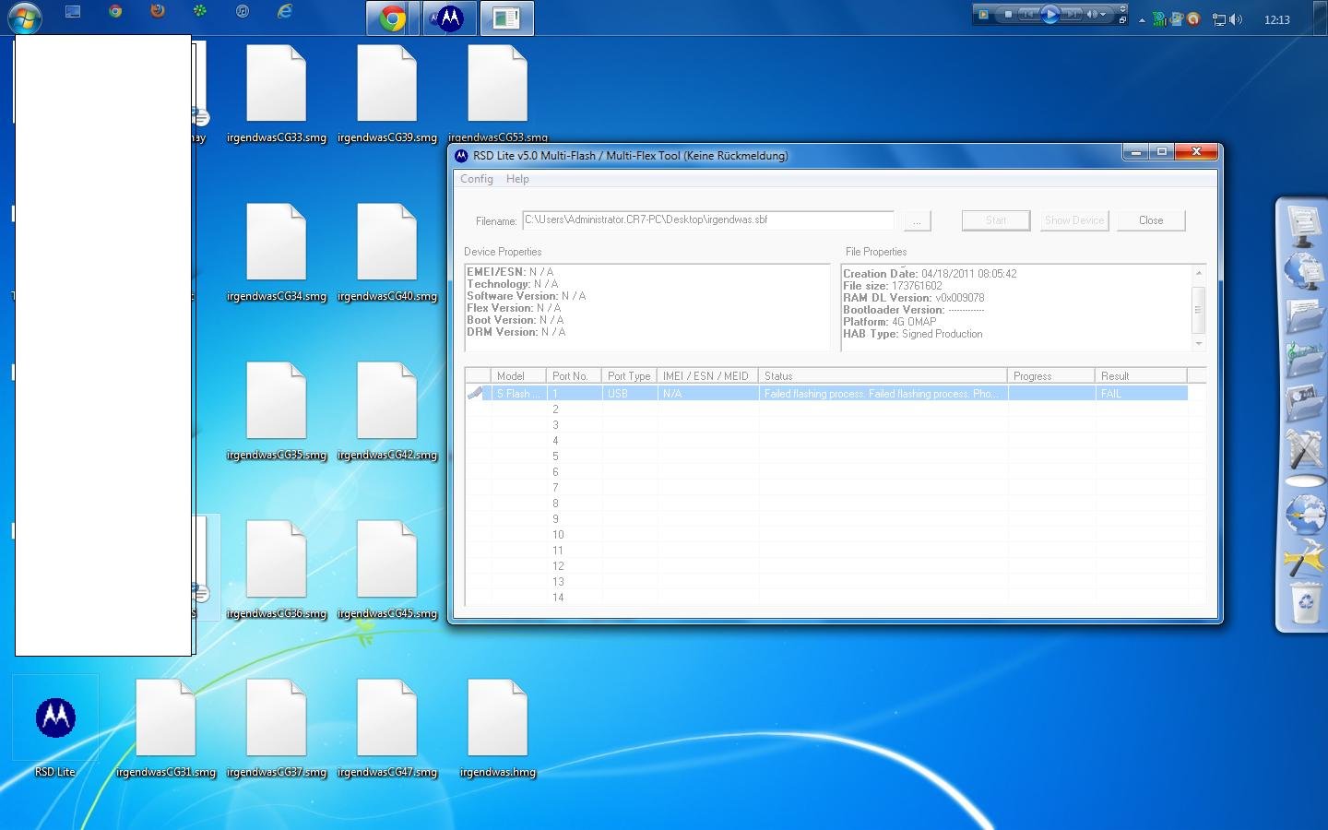Open the Windows Start orb
Screen dimensions: 1328x830
click(x=24, y=17)
